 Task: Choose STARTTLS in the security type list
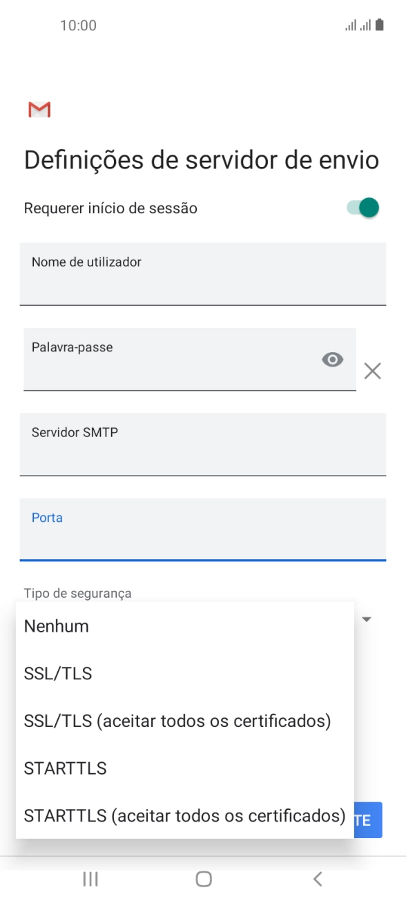64,768
